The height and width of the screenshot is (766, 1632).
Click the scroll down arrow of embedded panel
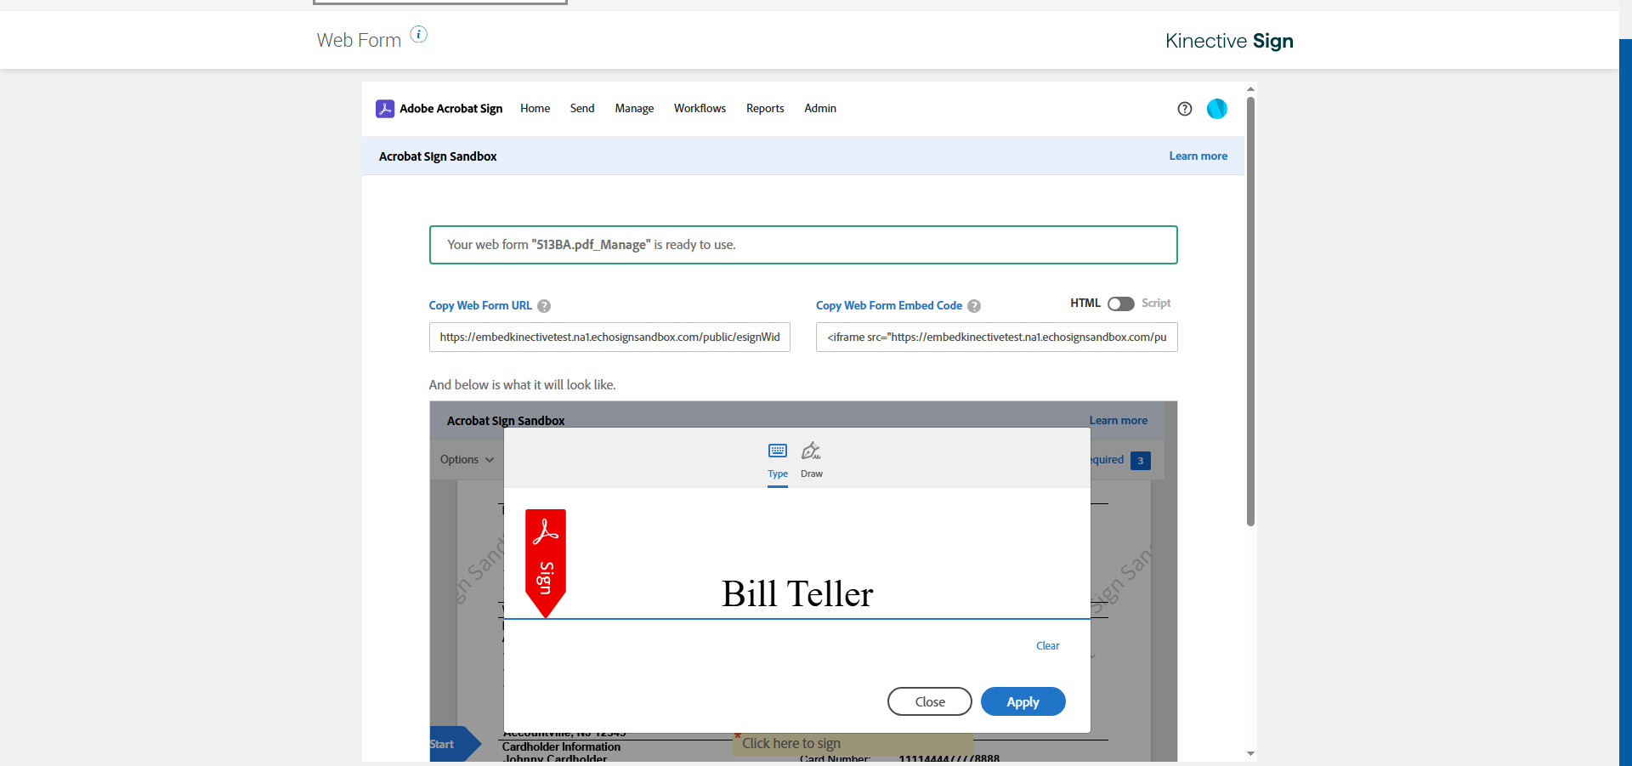click(x=1250, y=754)
